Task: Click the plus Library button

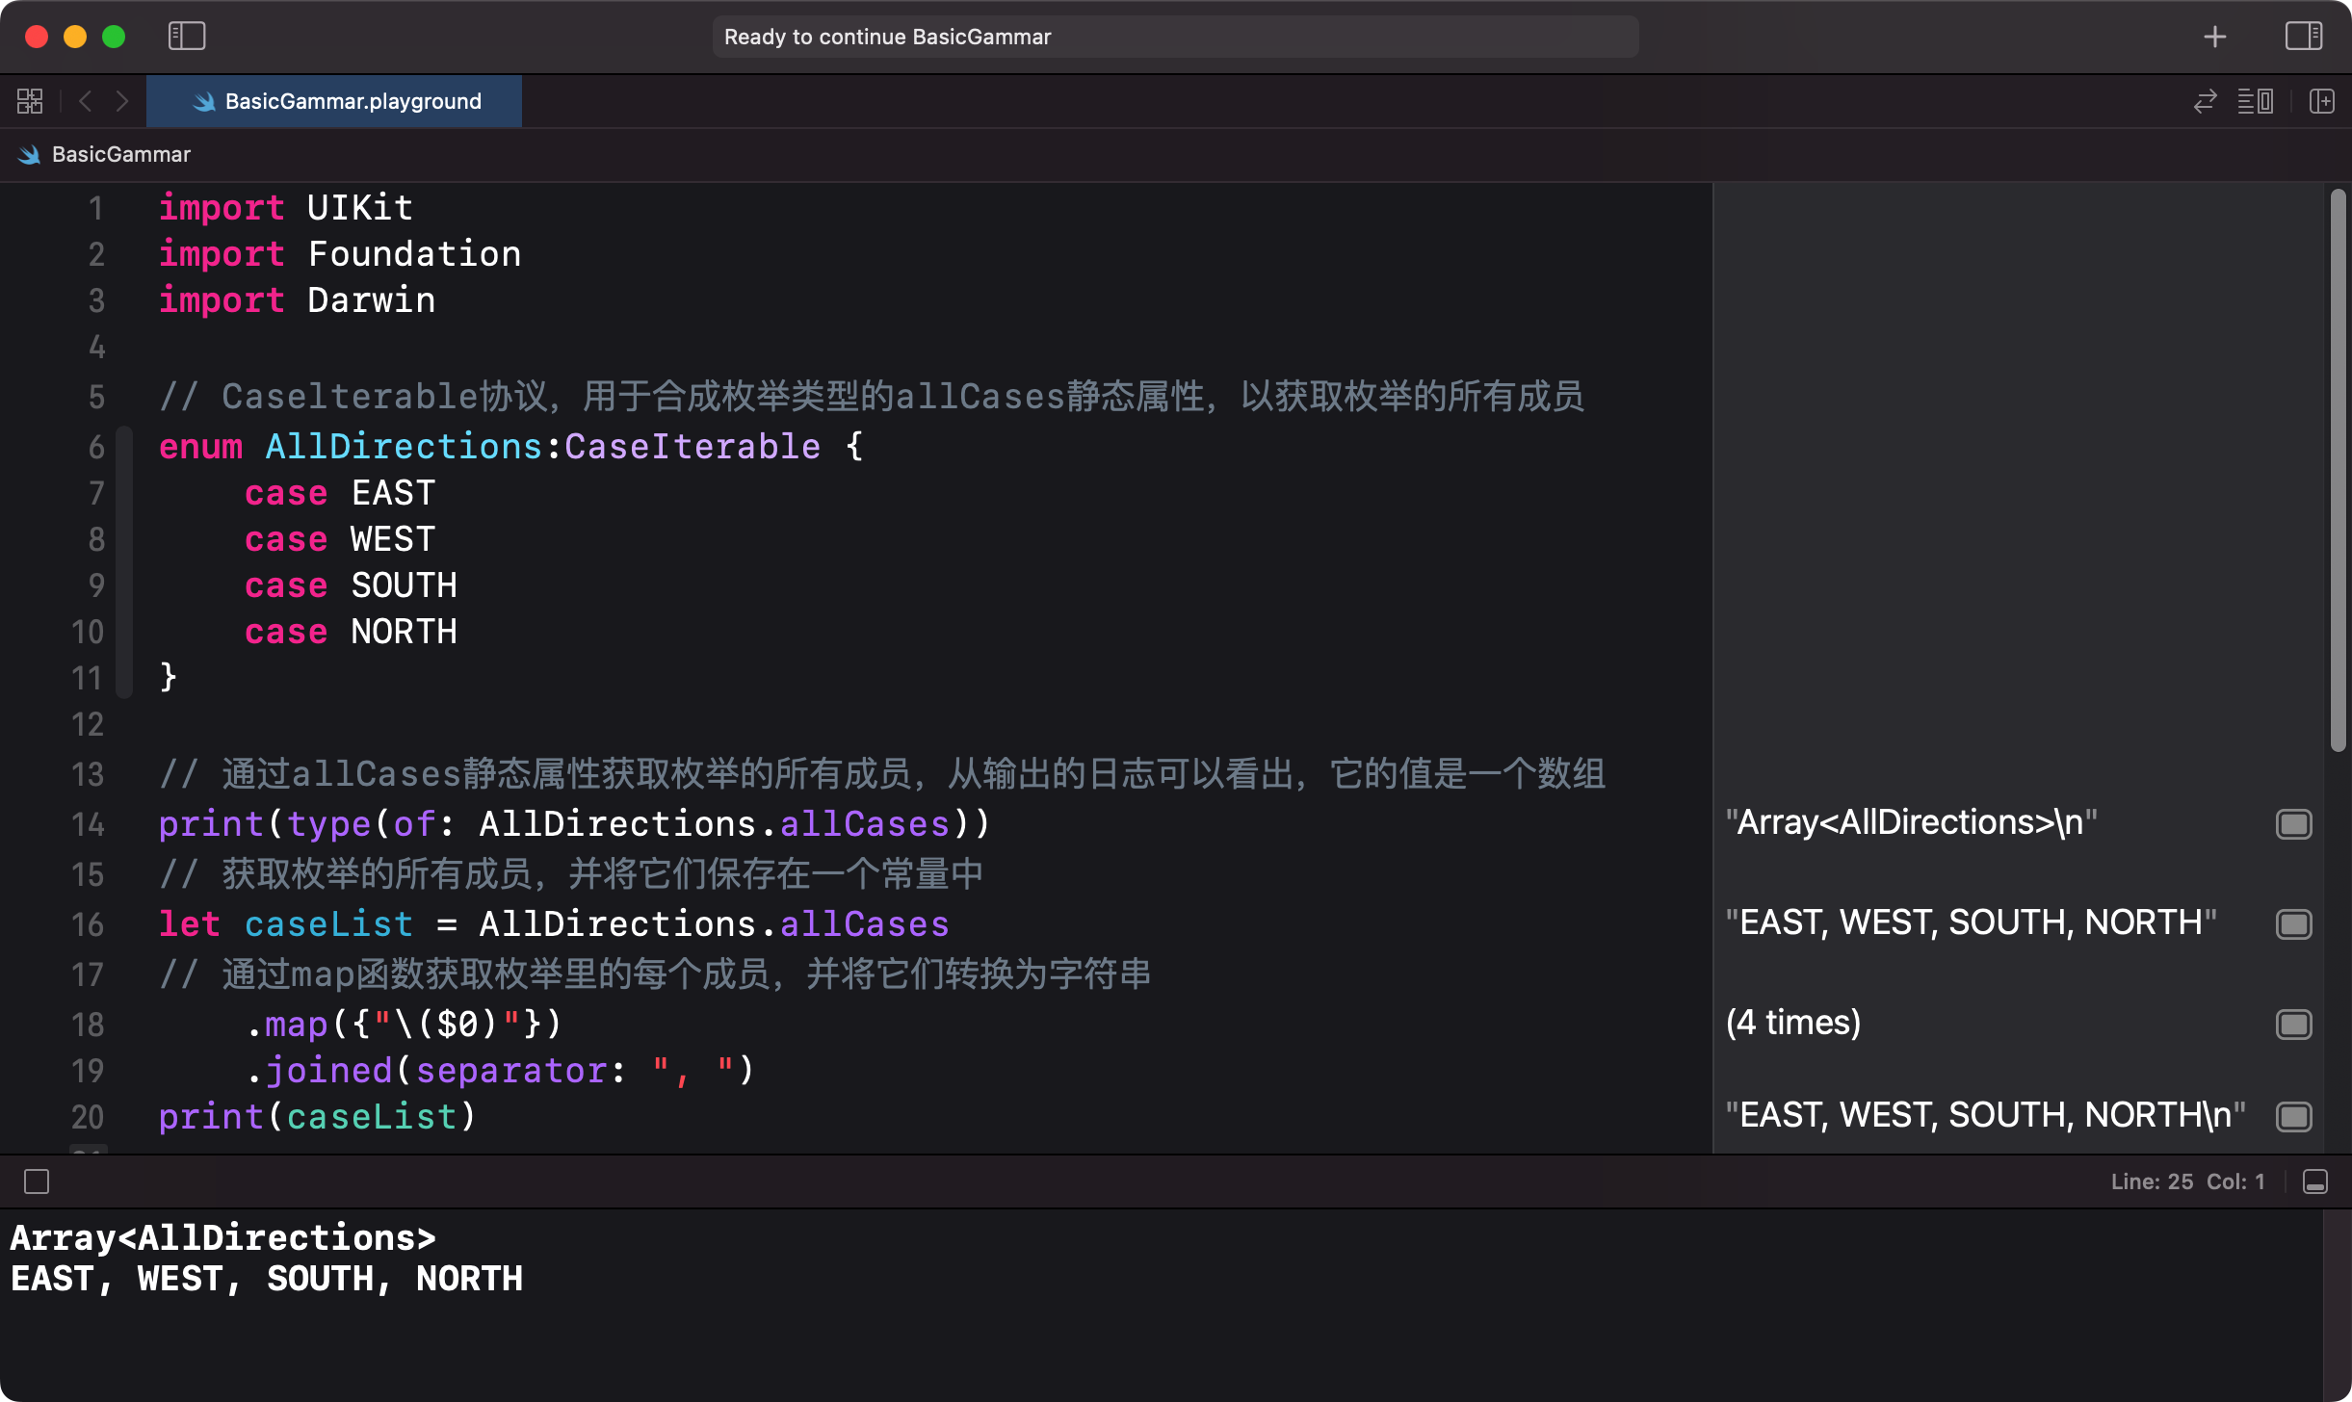Action: 2214,37
